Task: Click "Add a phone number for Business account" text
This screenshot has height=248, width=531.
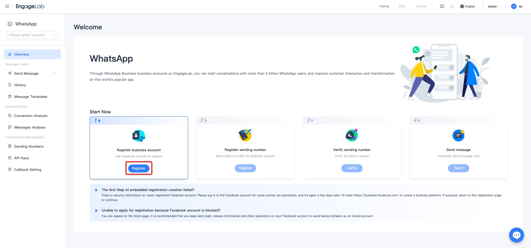Action: (245, 156)
